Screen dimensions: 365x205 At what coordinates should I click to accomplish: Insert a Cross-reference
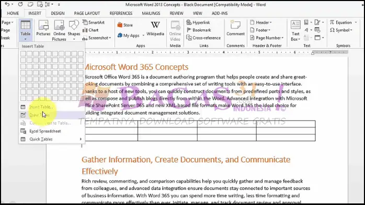pos(203,38)
